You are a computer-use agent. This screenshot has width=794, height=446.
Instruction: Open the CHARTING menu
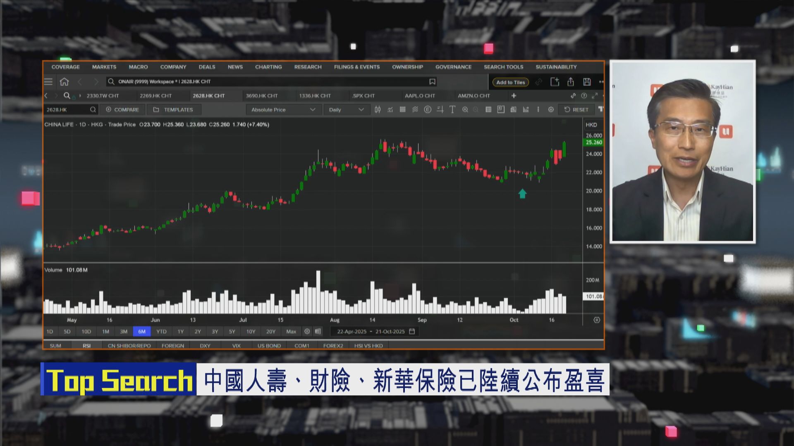(x=268, y=67)
